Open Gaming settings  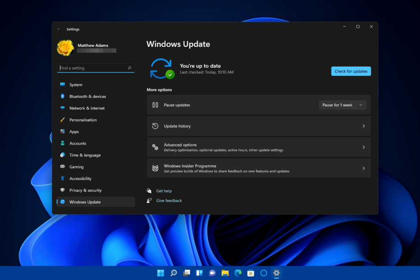[x=96, y=167]
